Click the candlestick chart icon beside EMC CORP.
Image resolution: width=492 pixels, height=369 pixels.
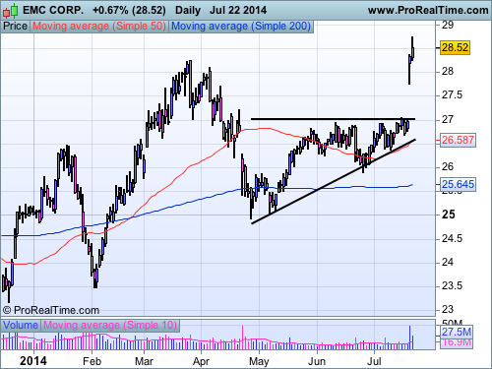[x=10, y=11]
